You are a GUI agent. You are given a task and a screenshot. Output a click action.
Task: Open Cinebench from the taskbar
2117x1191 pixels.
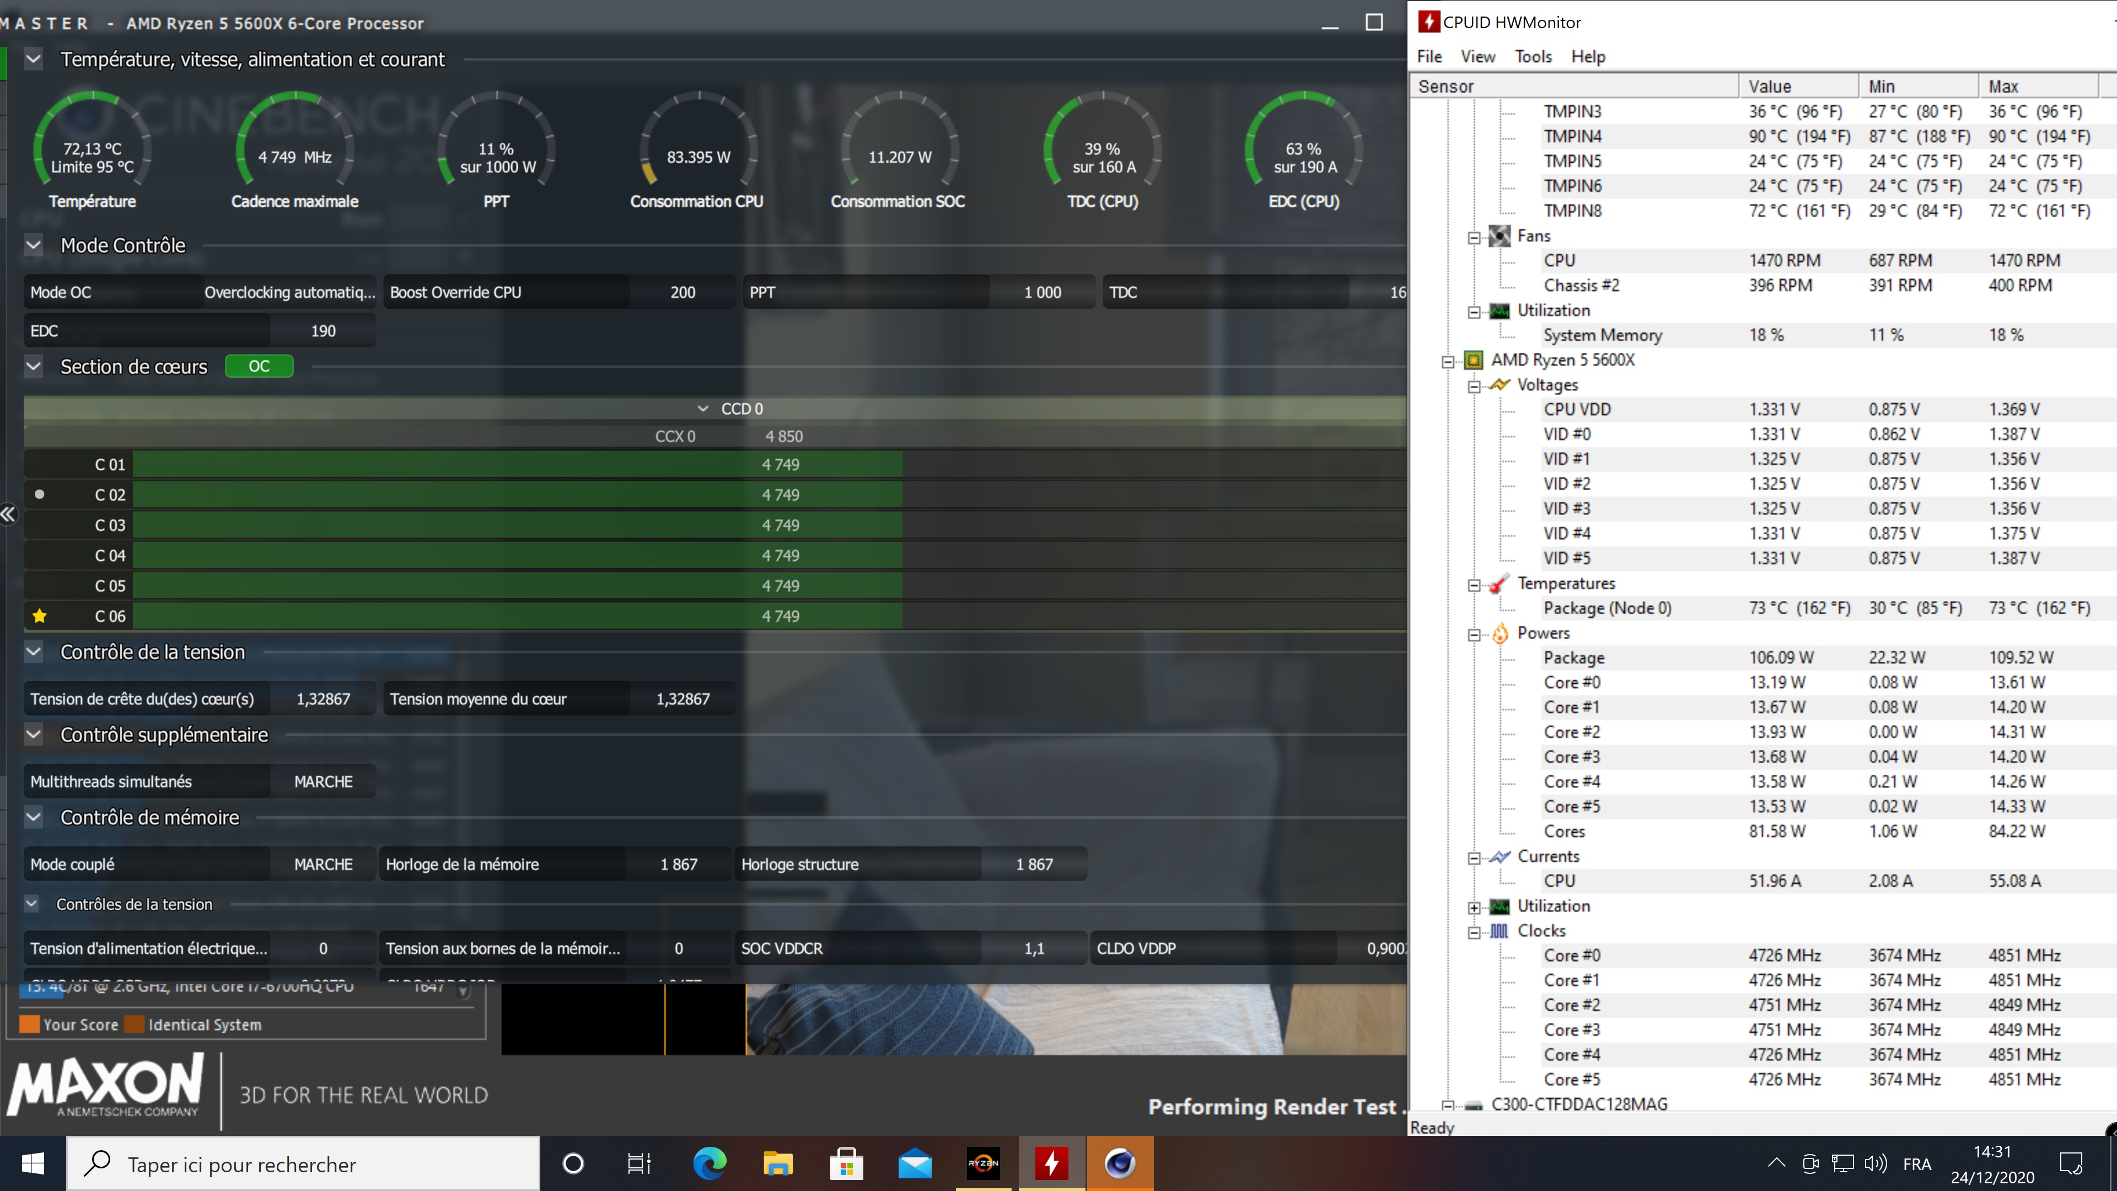pyautogui.click(x=1119, y=1163)
